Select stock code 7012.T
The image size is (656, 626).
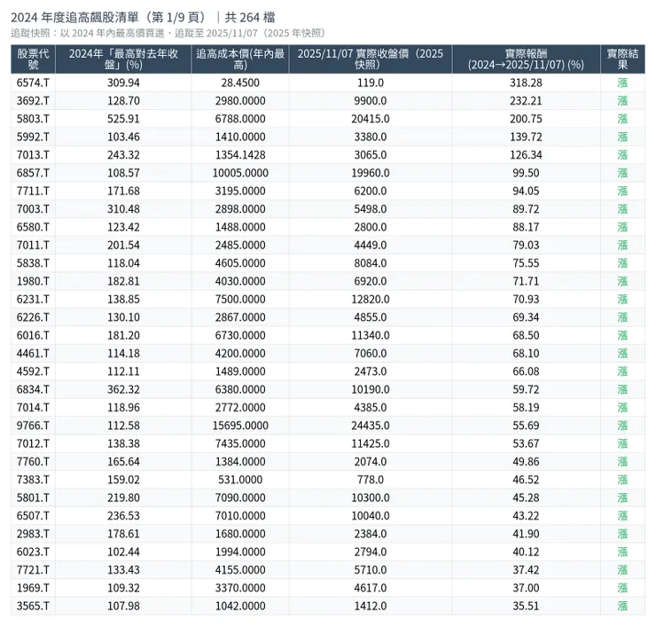coord(33,443)
